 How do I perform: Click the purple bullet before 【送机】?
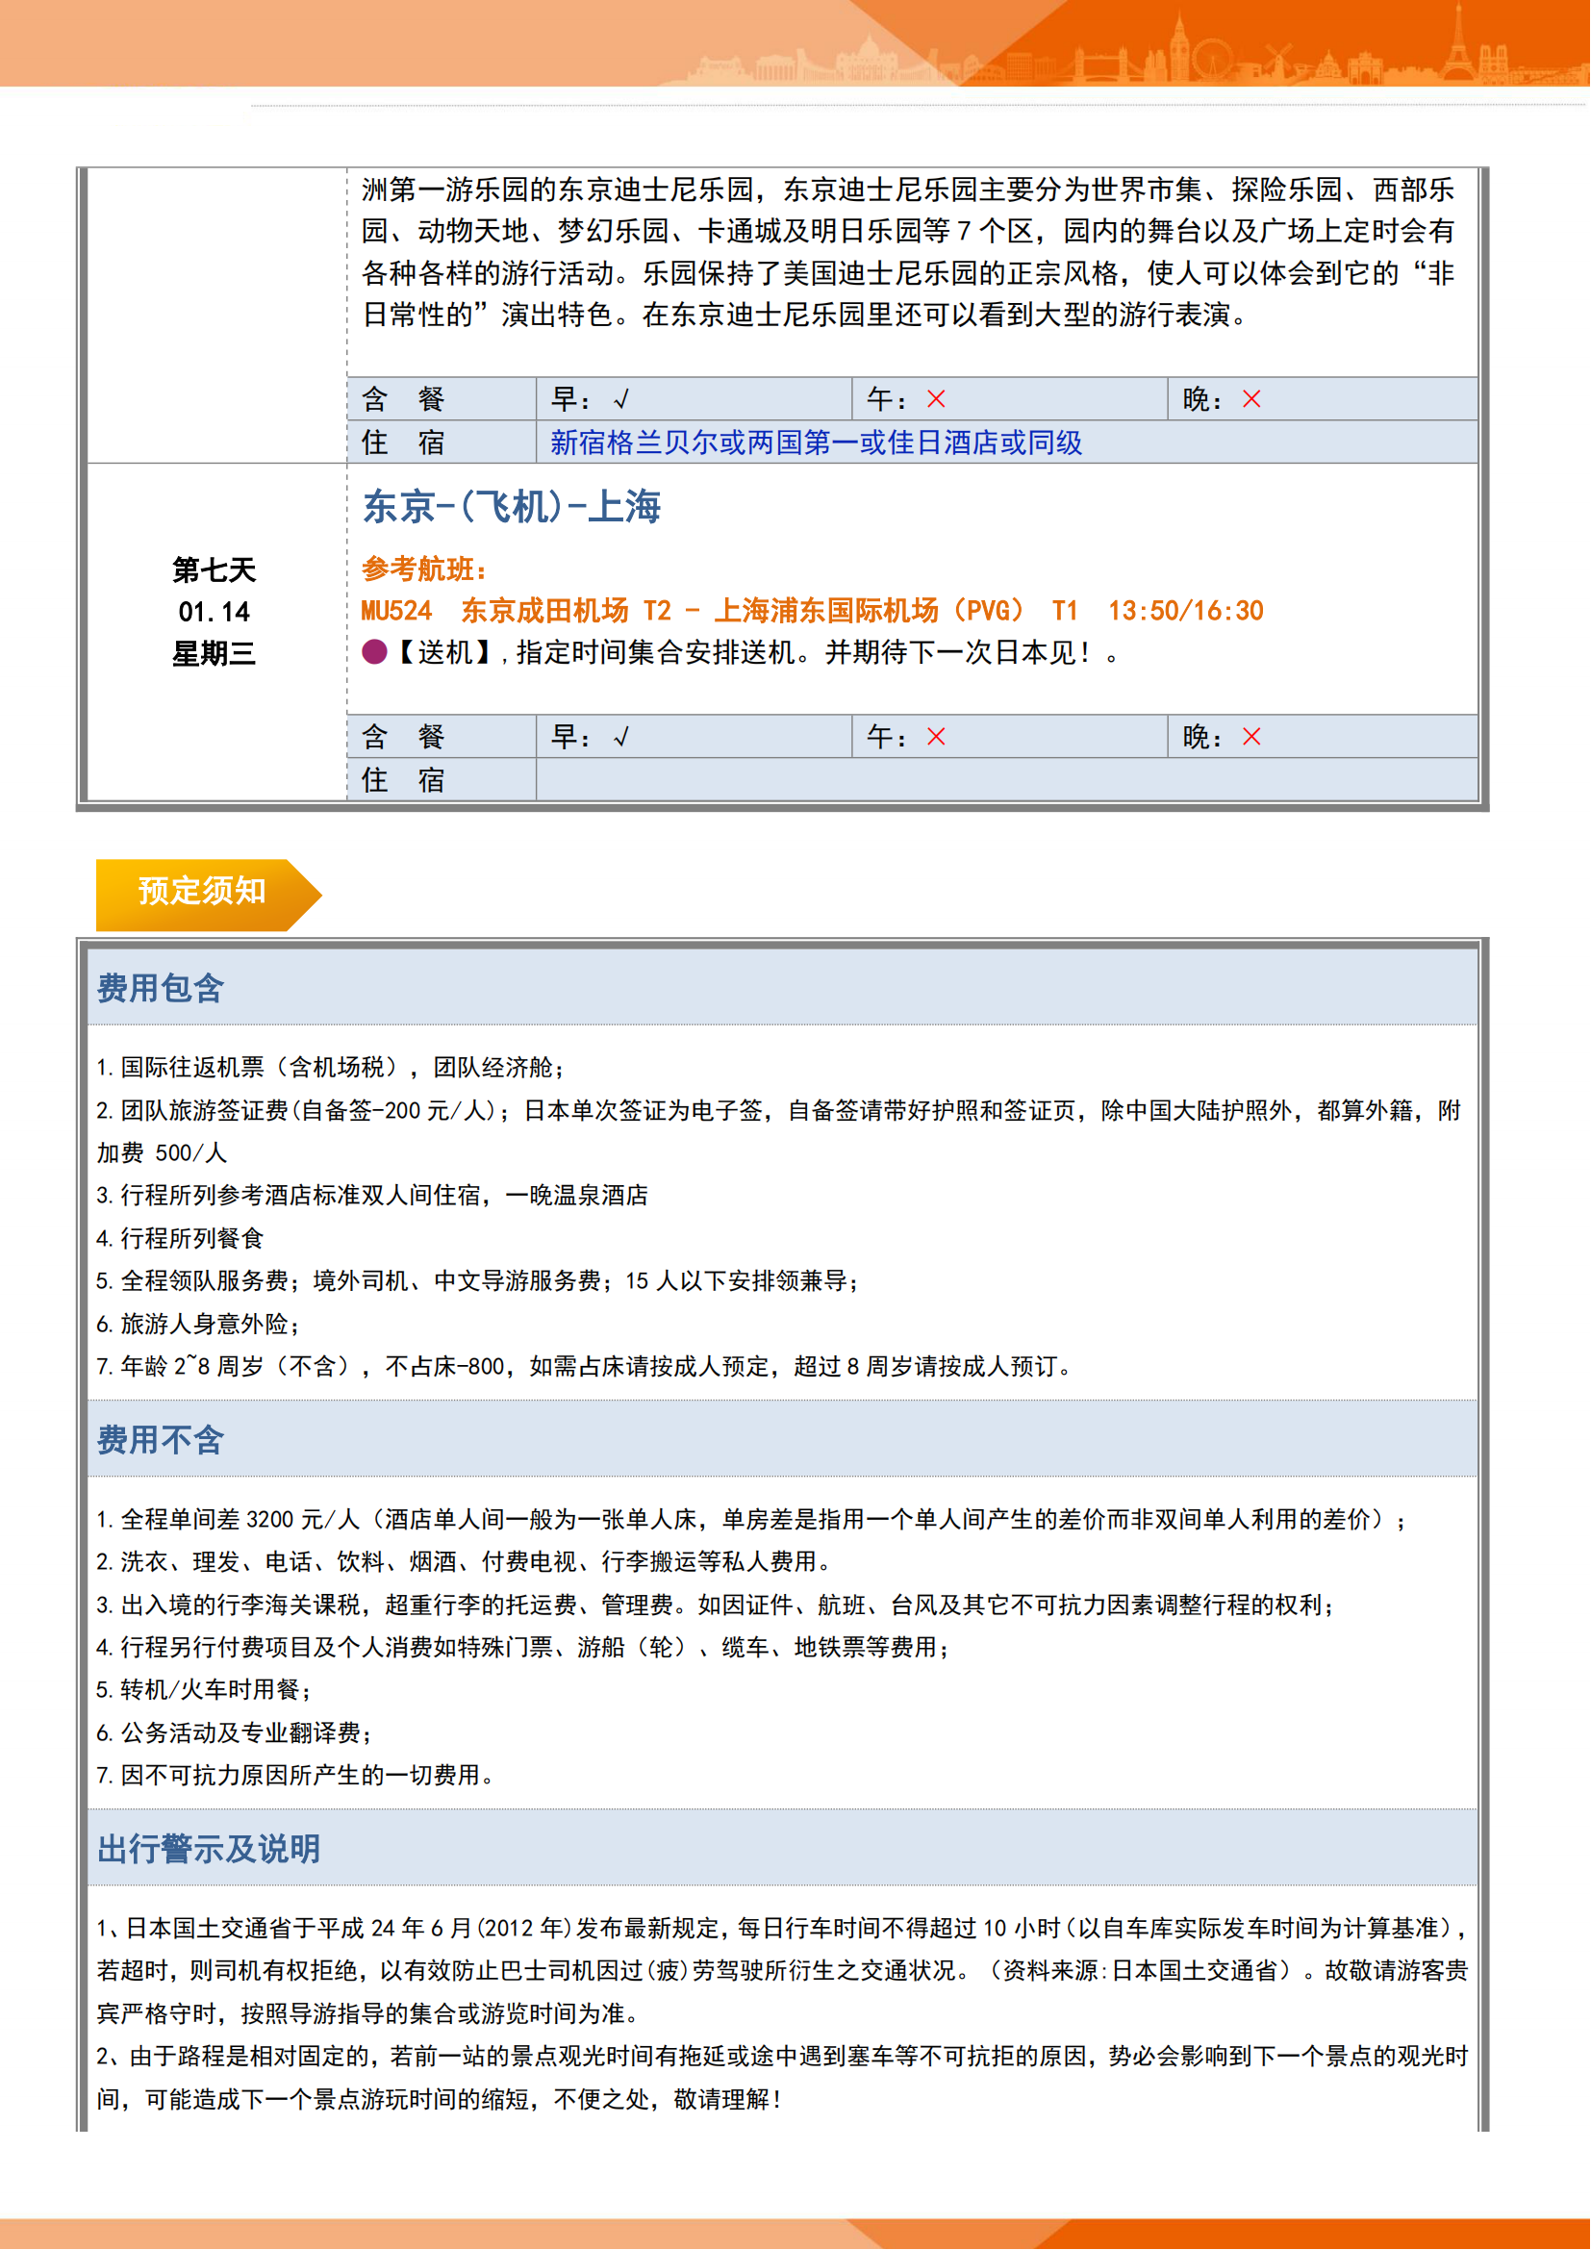point(374,652)
